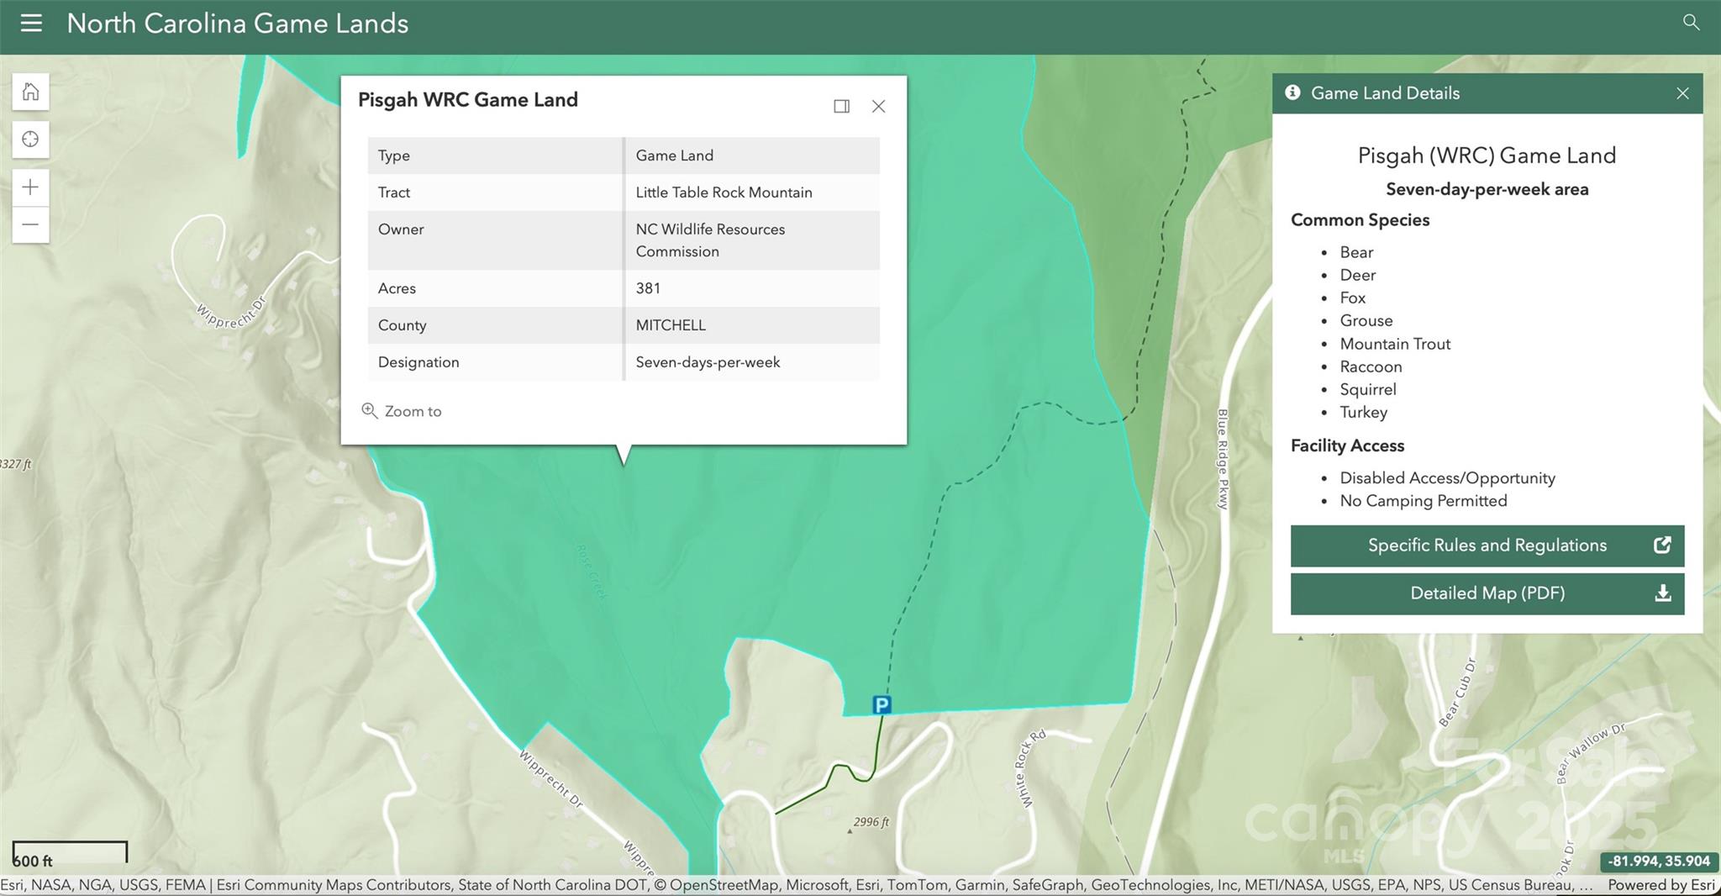Find my location on map
The width and height of the screenshot is (1721, 896).
[31, 139]
